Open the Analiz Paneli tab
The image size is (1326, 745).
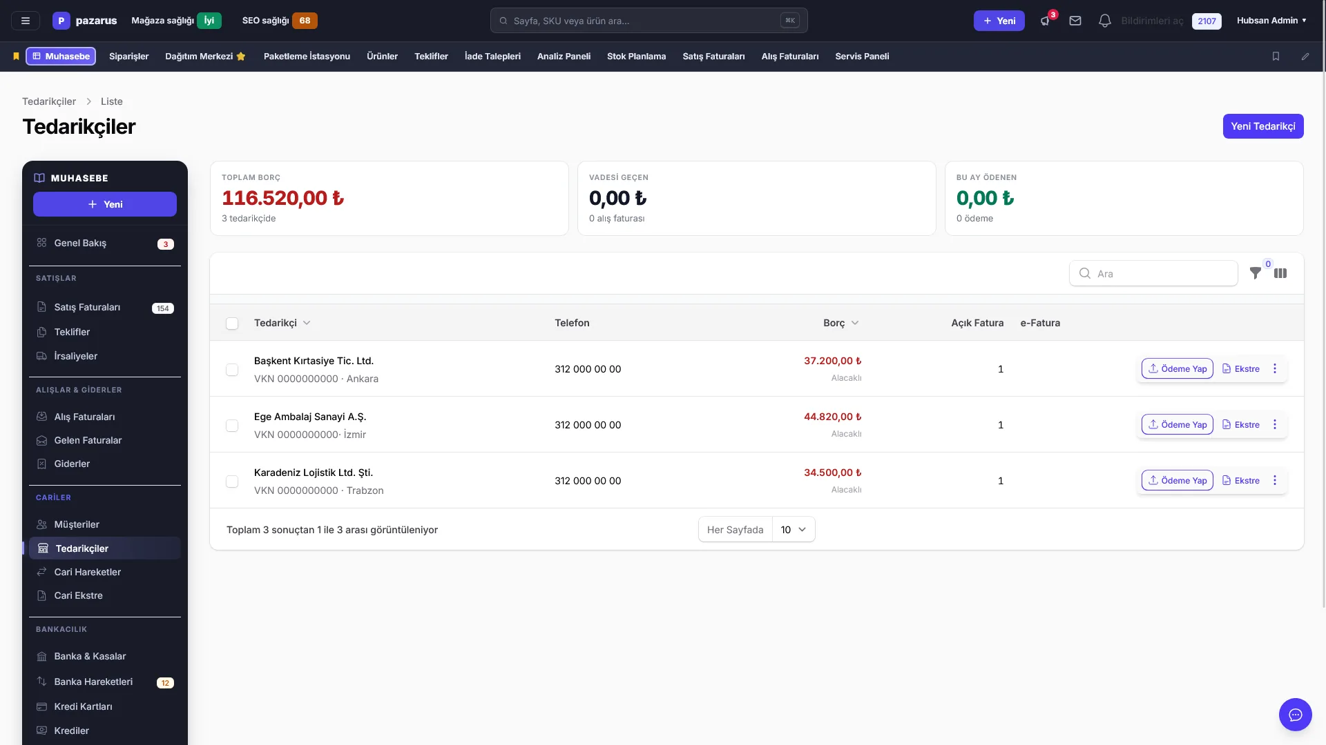(x=564, y=57)
